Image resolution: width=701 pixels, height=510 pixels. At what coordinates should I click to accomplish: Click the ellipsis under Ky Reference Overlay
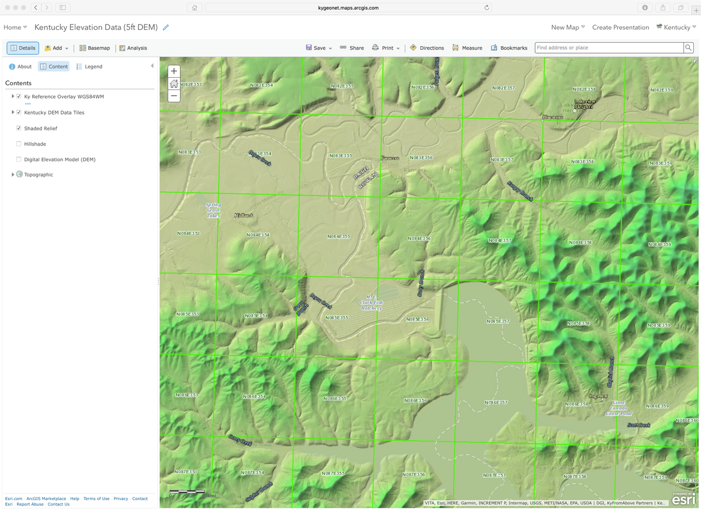(27, 104)
